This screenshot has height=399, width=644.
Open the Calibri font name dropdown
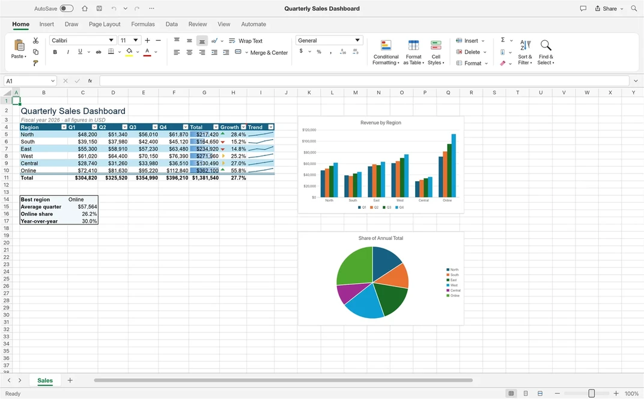point(111,40)
